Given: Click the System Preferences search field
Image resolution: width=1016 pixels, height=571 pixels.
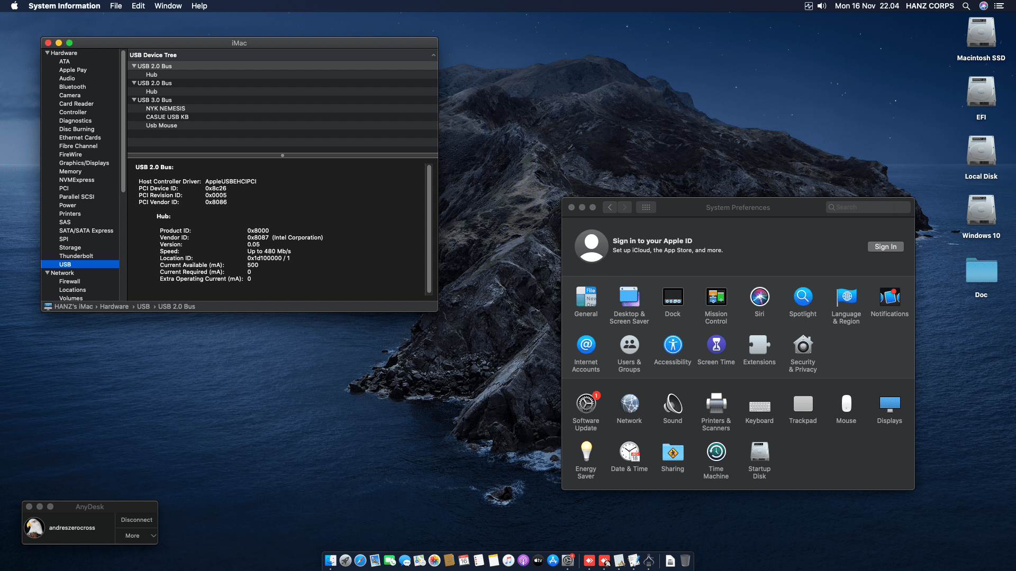Looking at the screenshot, I should click(x=868, y=207).
